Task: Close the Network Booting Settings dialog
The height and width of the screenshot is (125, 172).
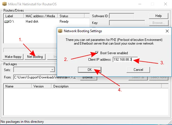Action: (x=167, y=31)
